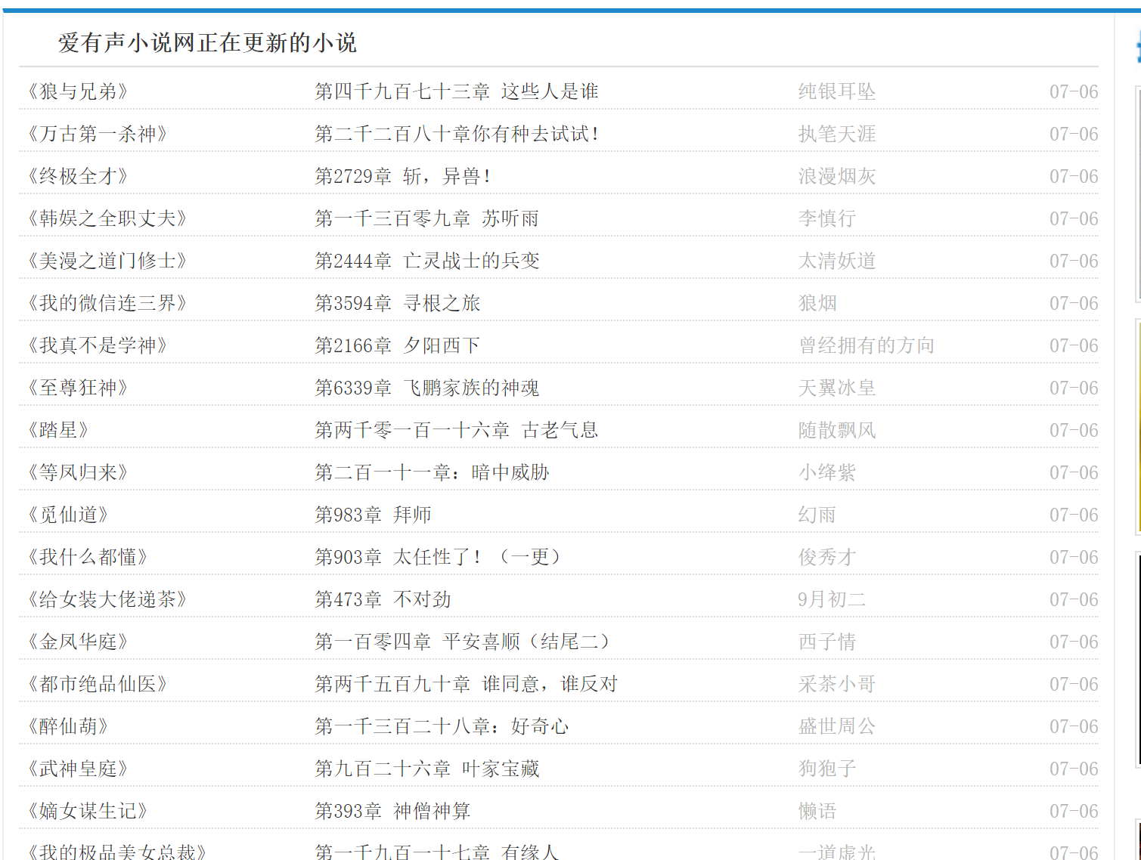This screenshot has width=1141, height=860.
Task: Open the novel 《终极全才》
Action: pyautogui.click(x=79, y=176)
